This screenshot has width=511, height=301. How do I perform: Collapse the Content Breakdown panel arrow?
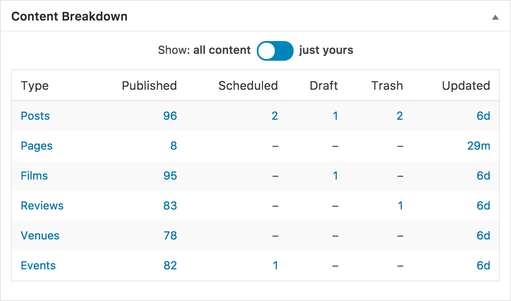(x=495, y=18)
